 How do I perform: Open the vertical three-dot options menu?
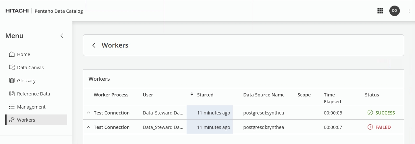point(409,11)
